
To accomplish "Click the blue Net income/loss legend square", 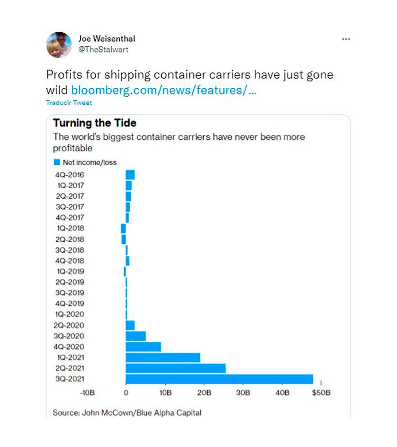I will [57, 162].
